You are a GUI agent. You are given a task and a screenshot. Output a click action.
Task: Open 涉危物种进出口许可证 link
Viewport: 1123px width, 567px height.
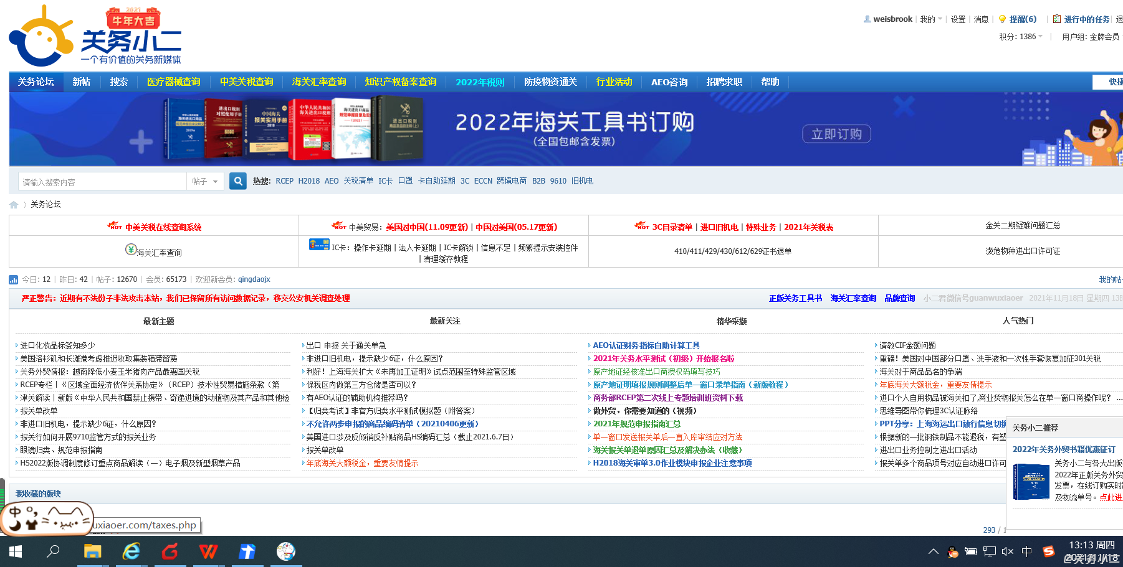pos(1023,251)
